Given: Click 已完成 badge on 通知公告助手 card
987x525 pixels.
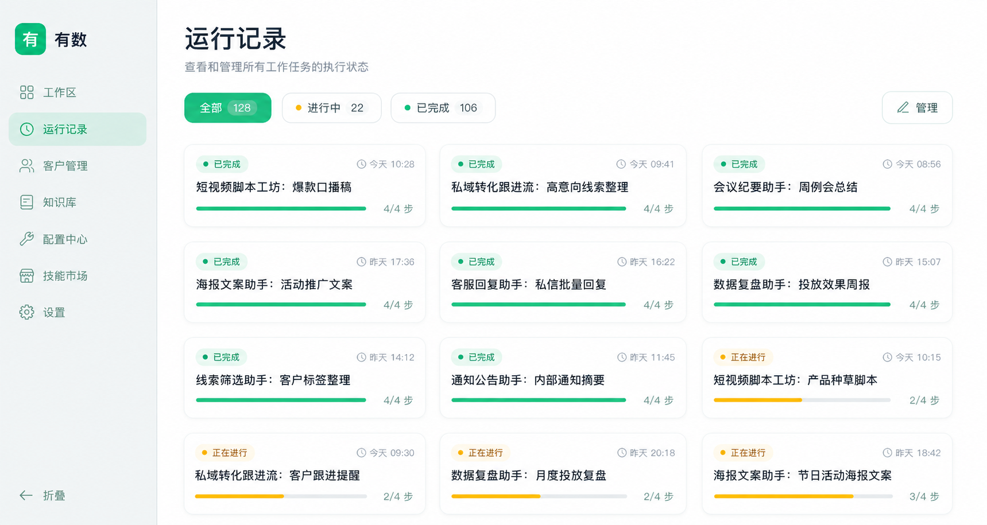Looking at the screenshot, I should point(476,357).
